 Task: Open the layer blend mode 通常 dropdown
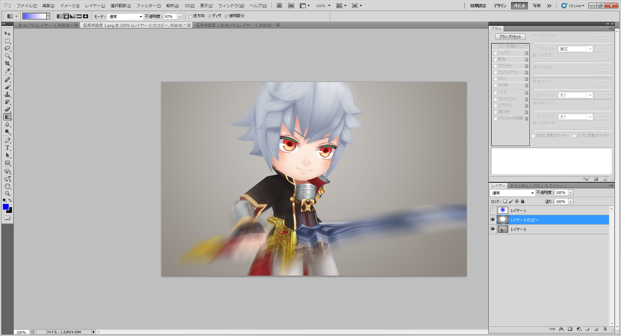[512, 193]
